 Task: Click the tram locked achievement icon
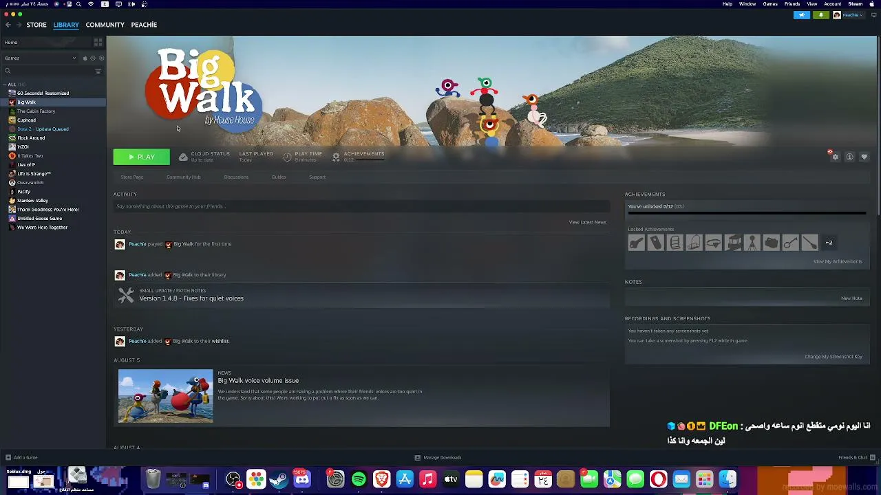coord(732,243)
